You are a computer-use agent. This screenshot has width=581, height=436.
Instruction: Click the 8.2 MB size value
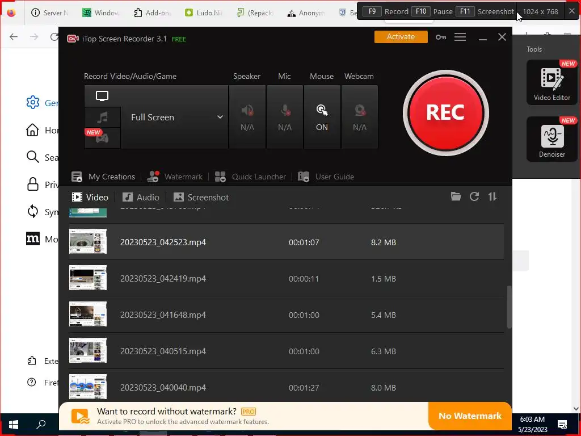[384, 242]
